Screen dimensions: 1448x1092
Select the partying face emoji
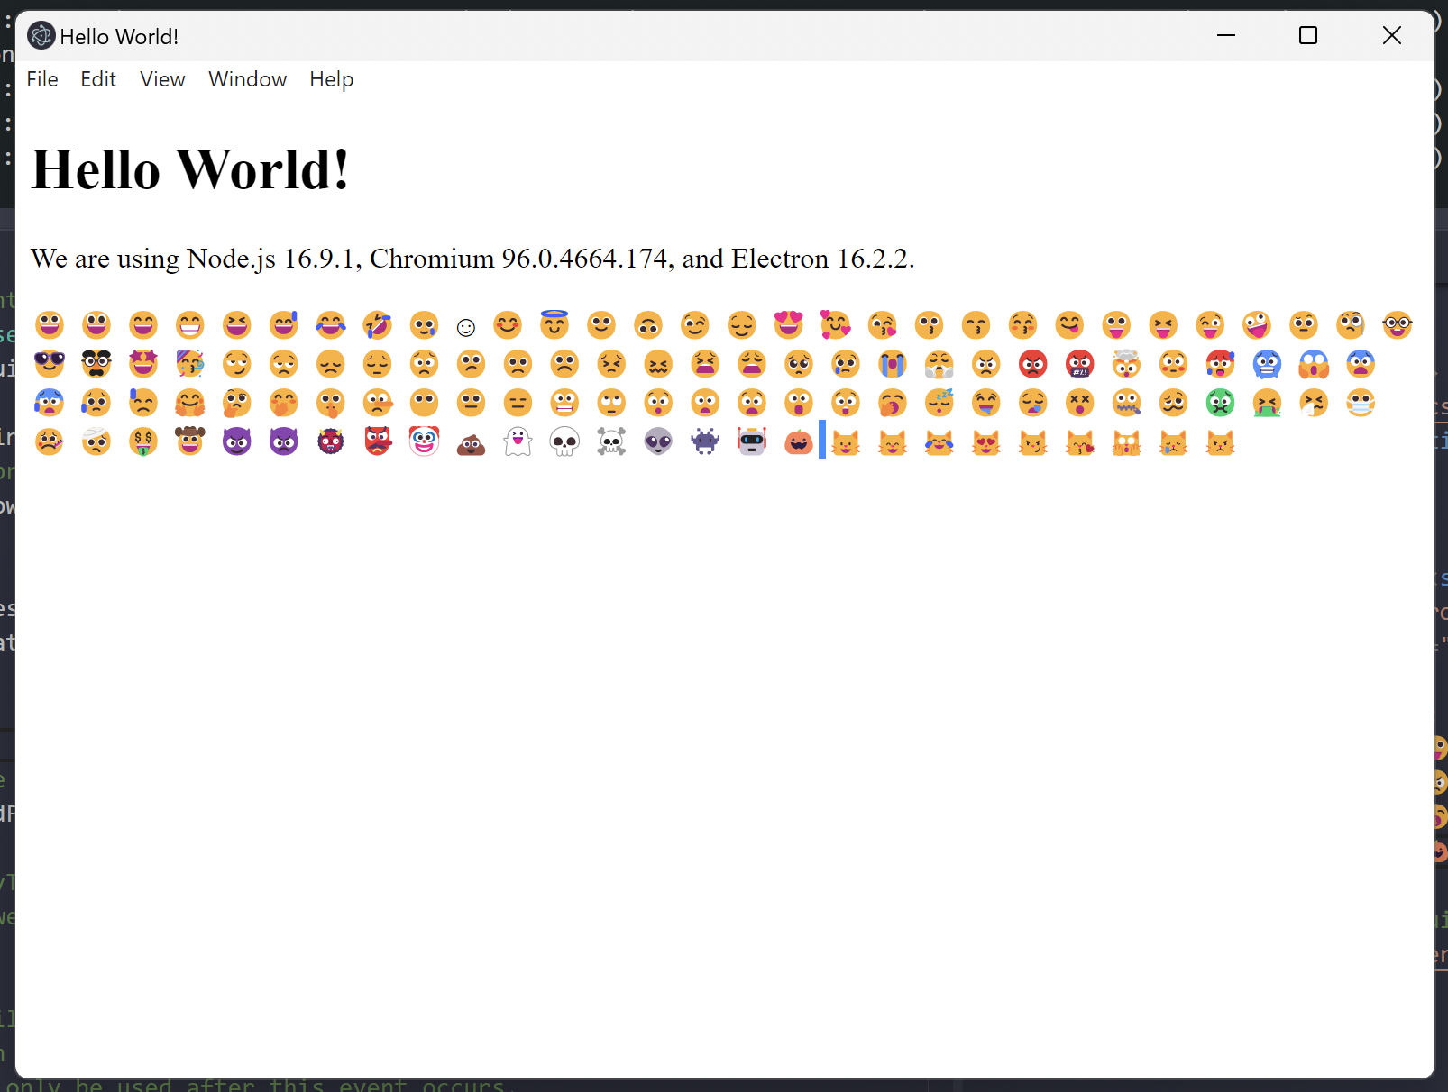point(190,364)
